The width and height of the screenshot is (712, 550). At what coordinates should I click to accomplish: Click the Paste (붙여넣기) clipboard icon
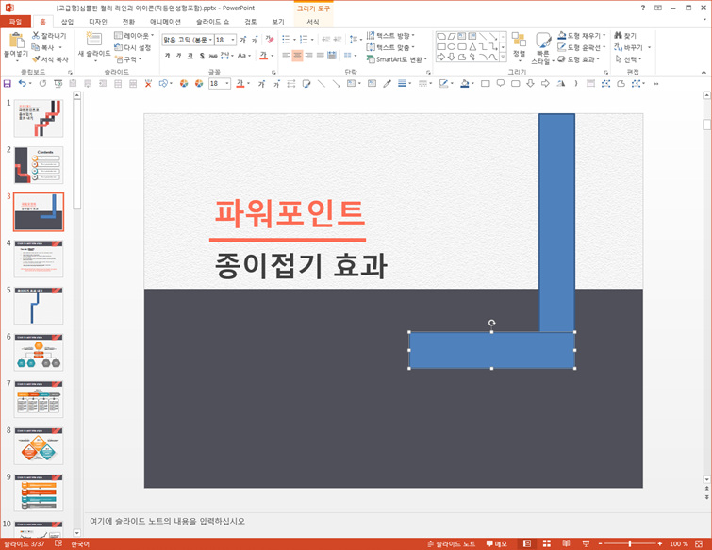[16, 41]
